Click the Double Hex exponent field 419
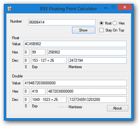 pos(38,91)
